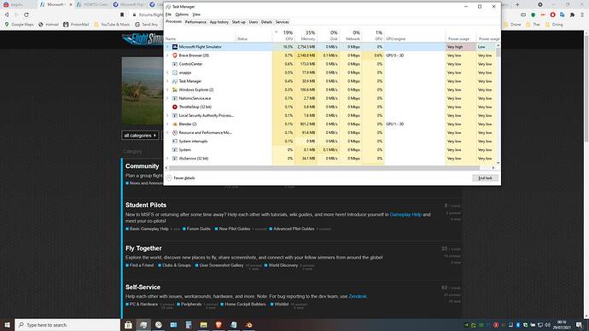Open Blender from the Windows taskbar

pos(248,325)
